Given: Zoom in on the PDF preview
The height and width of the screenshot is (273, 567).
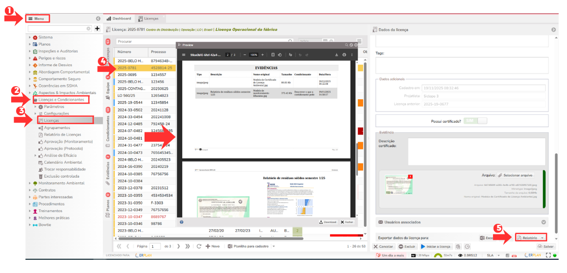Looking at the screenshot, I should point(262,55).
